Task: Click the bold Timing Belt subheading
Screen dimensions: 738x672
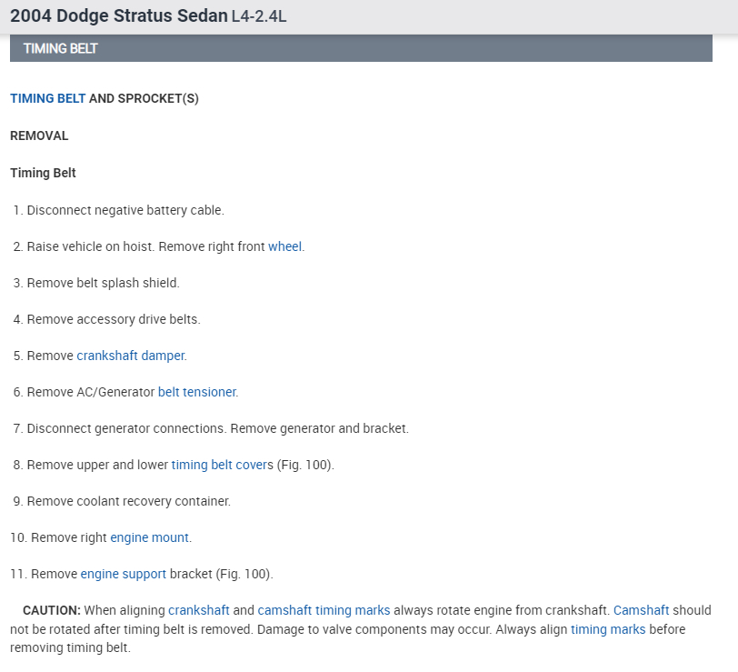Action: click(x=43, y=173)
